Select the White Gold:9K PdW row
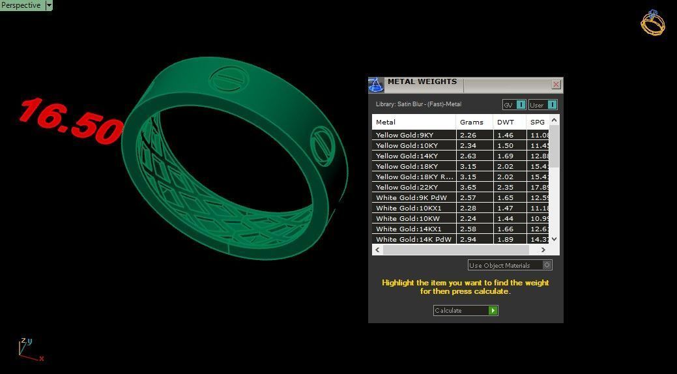 click(460, 197)
